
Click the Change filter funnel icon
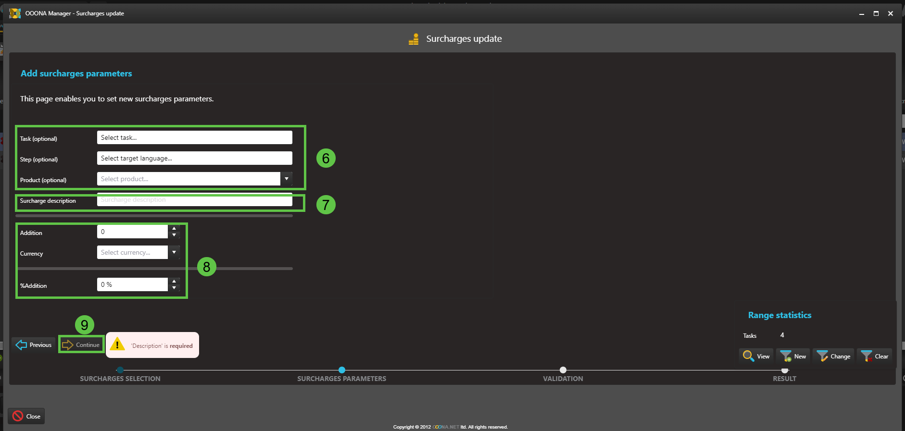tap(822, 356)
